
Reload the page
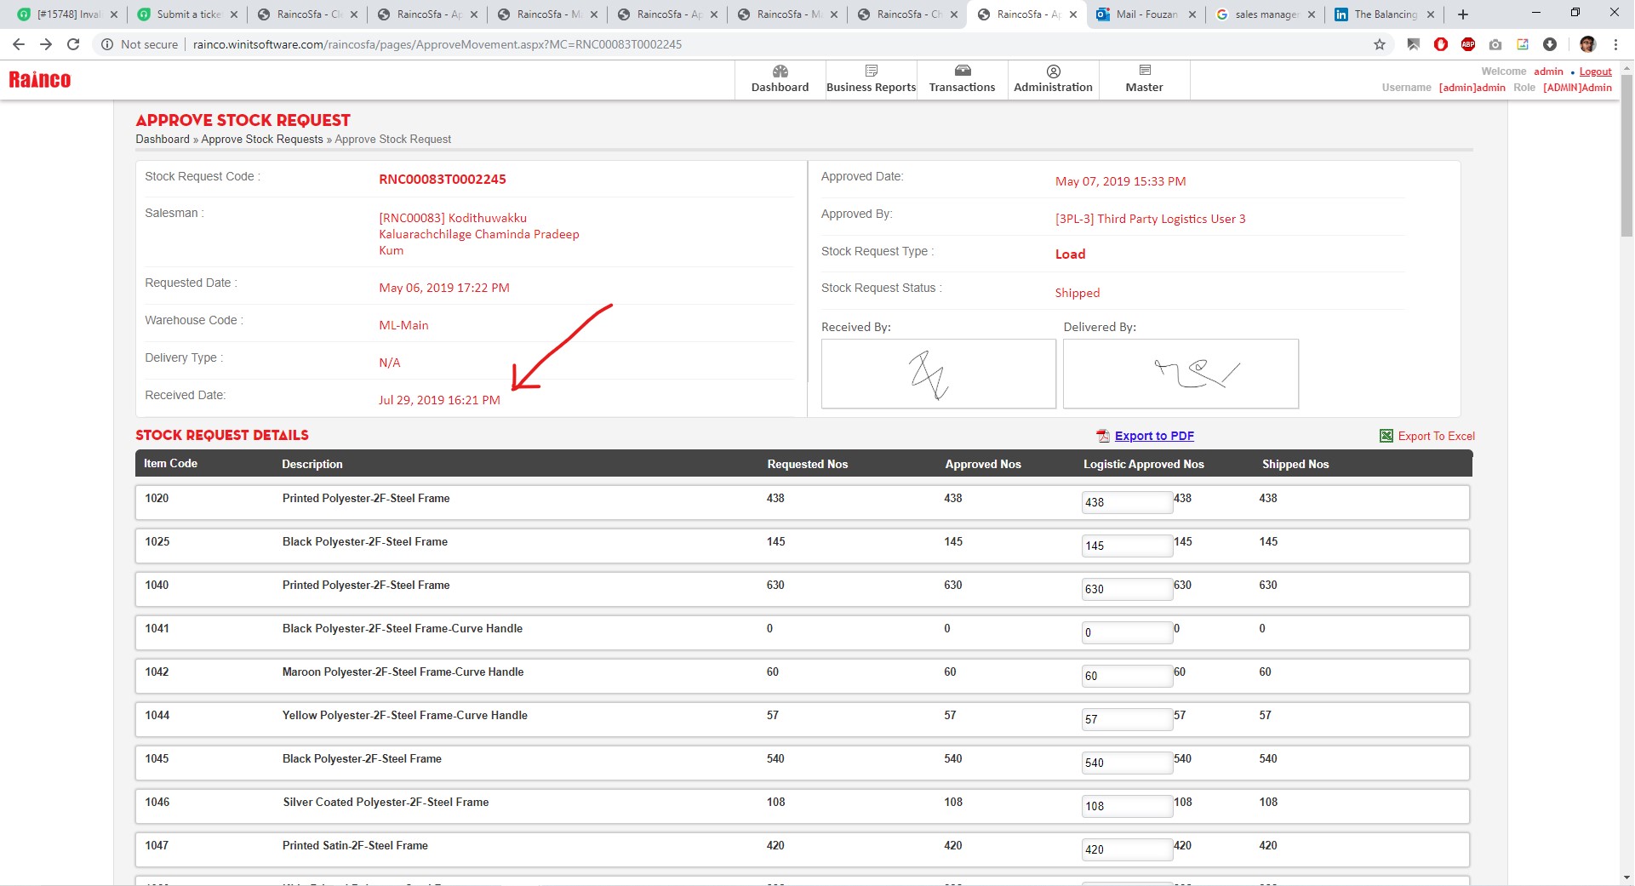[x=73, y=44]
